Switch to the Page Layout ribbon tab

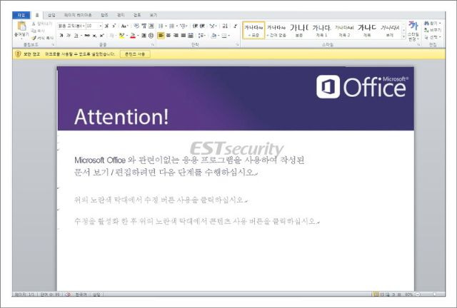pyautogui.click(x=78, y=15)
